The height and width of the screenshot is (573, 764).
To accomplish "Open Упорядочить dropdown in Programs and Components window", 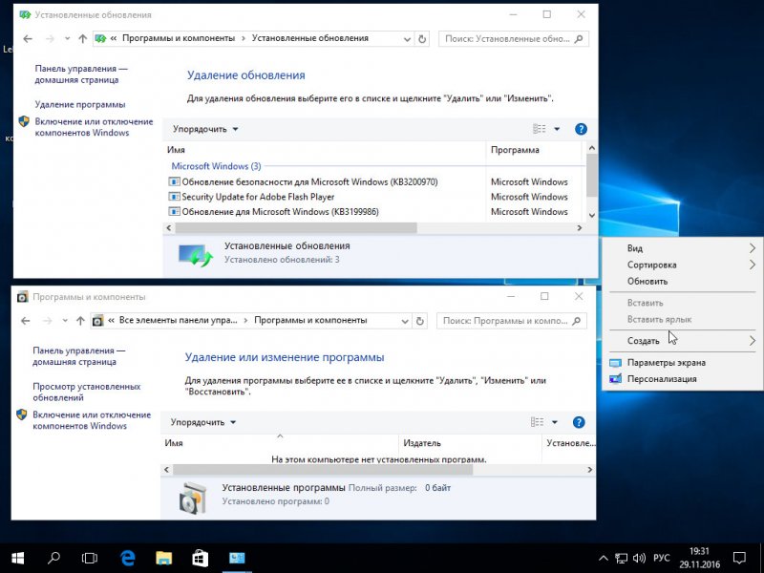I will pyautogui.click(x=203, y=422).
